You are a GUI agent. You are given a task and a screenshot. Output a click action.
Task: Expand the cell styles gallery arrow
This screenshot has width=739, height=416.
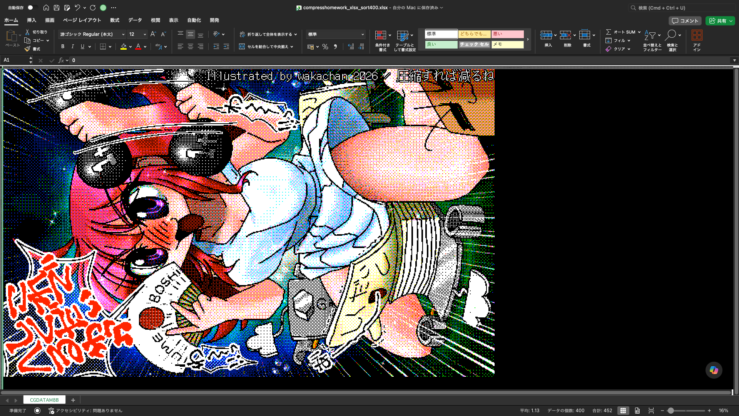pos(528,39)
